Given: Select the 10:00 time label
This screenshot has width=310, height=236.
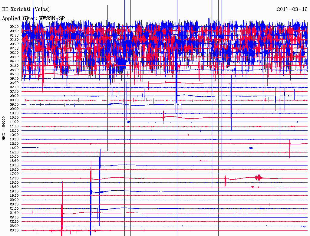Looking at the screenshot, I should (x=14, y=113).
